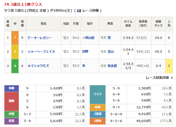Open horse ショーヘーフェイス profile
176x127 pixels.
(41, 52)
